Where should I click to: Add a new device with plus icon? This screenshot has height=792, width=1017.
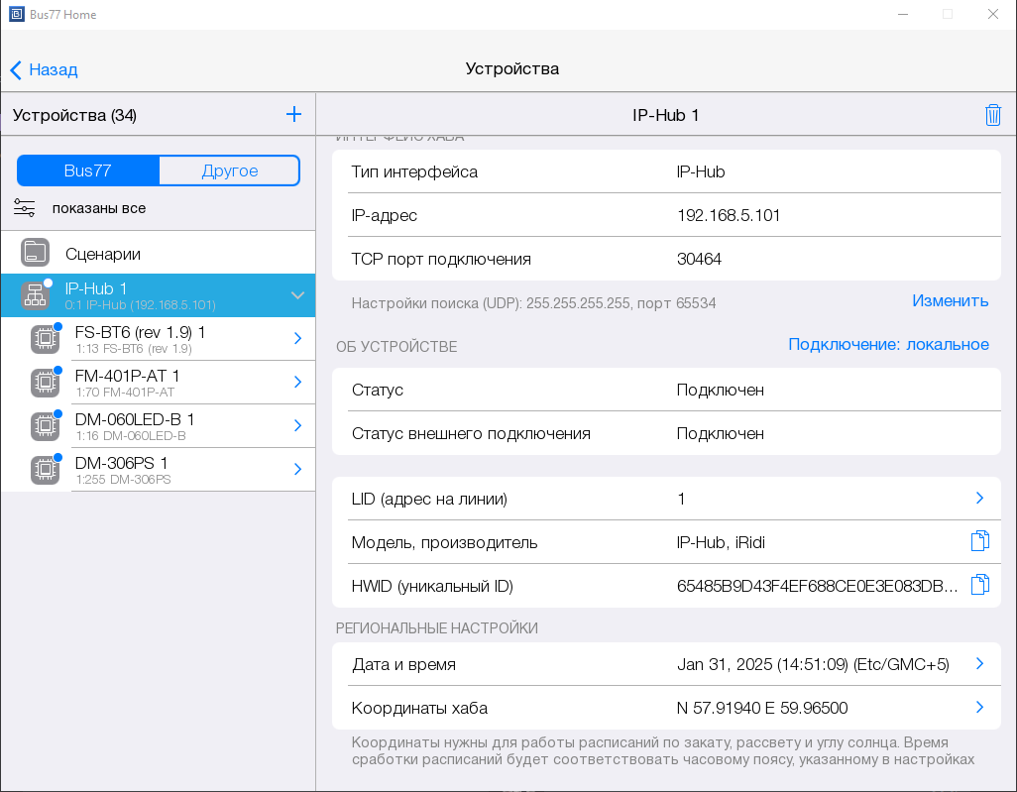point(293,115)
